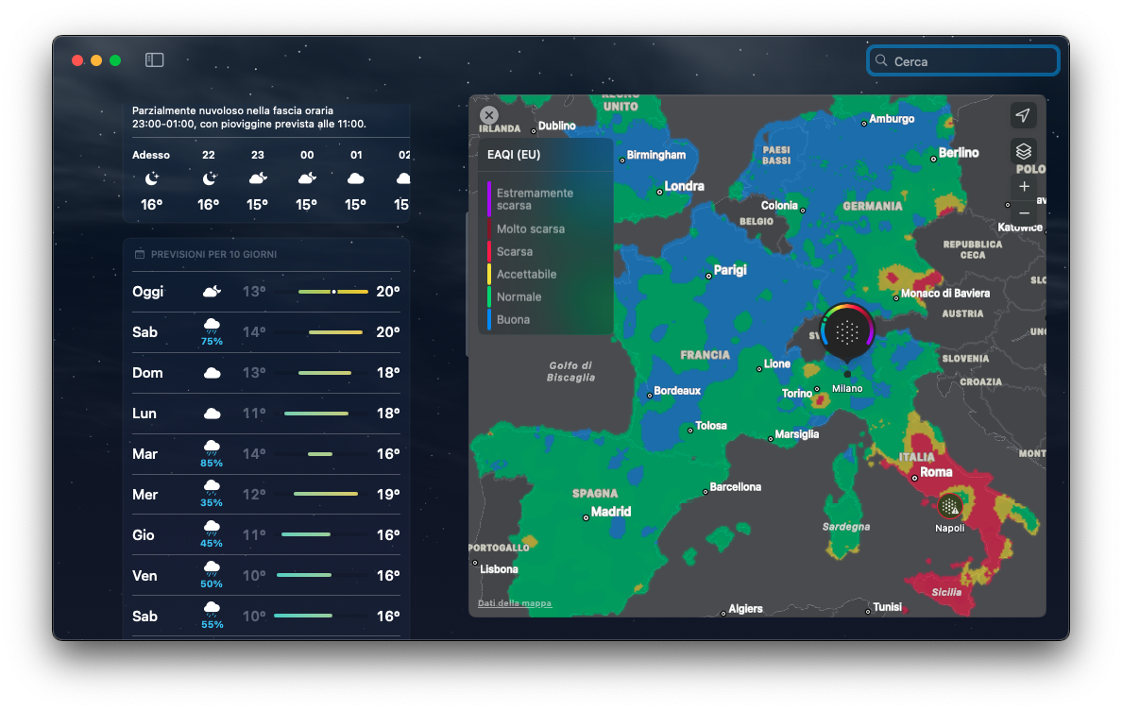
Task: Zoom out with the minus button
Action: [1024, 212]
